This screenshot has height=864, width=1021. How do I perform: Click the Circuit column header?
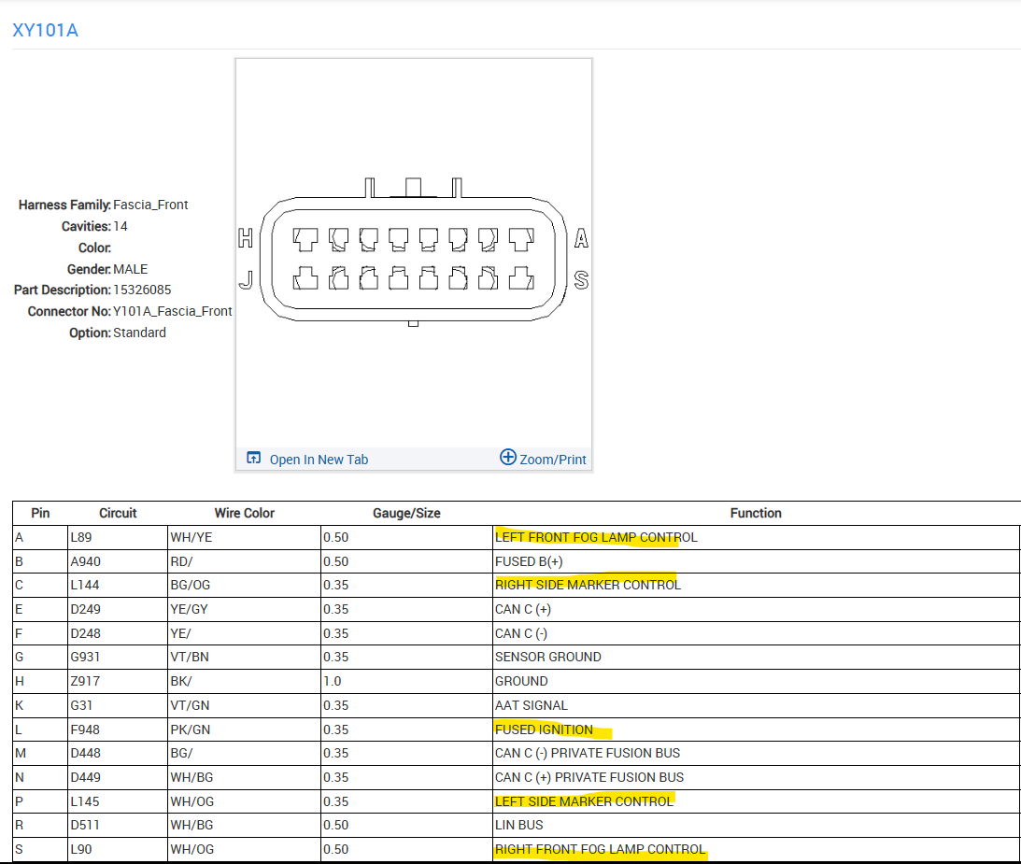click(x=118, y=513)
